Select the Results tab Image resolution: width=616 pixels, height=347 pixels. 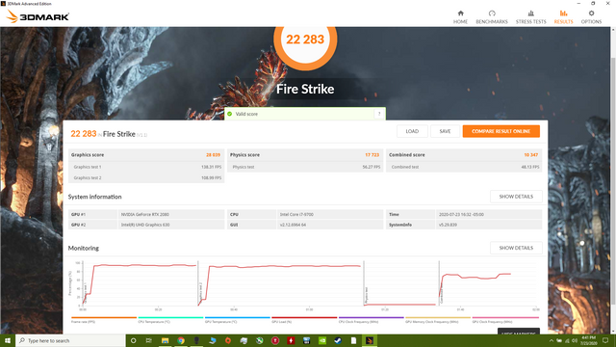[x=563, y=17]
